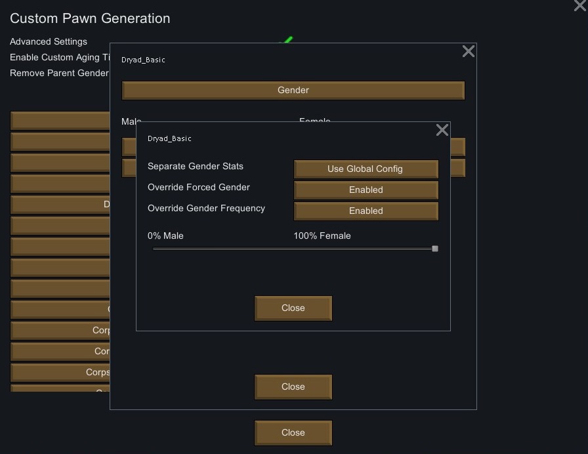Click the gender ratio slider track
This screenshot has width=588, height=454.
pyautogui.click(x=293, y=249)
